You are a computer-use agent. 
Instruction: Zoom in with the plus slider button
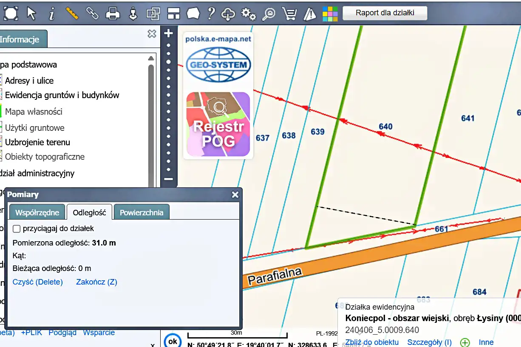point(169,33)
